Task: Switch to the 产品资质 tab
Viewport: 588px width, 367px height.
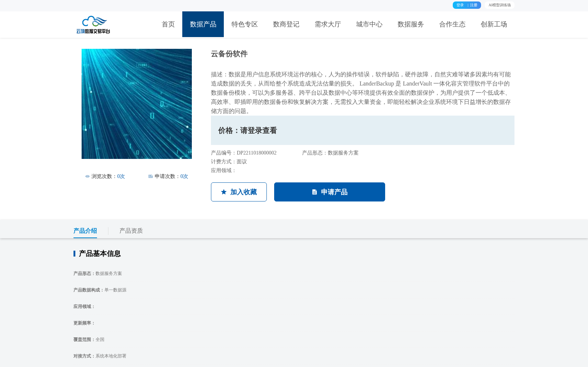Action: [131, 231]
